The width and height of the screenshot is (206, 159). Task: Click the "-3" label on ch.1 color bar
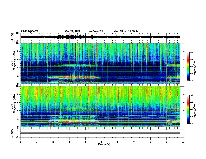pyautogui.click(x=192, y=52)
